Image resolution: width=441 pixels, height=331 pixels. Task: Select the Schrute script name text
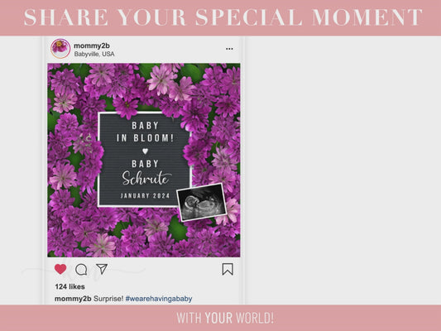(x=146, y=178)
